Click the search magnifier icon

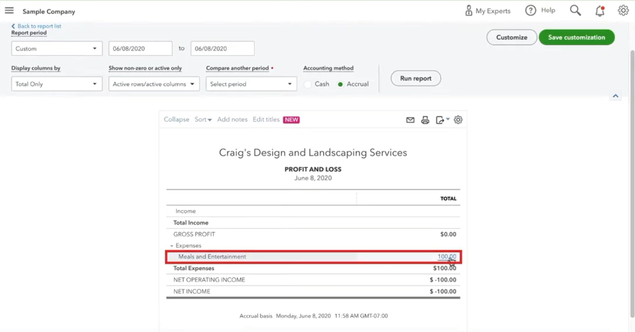point(575,10)
